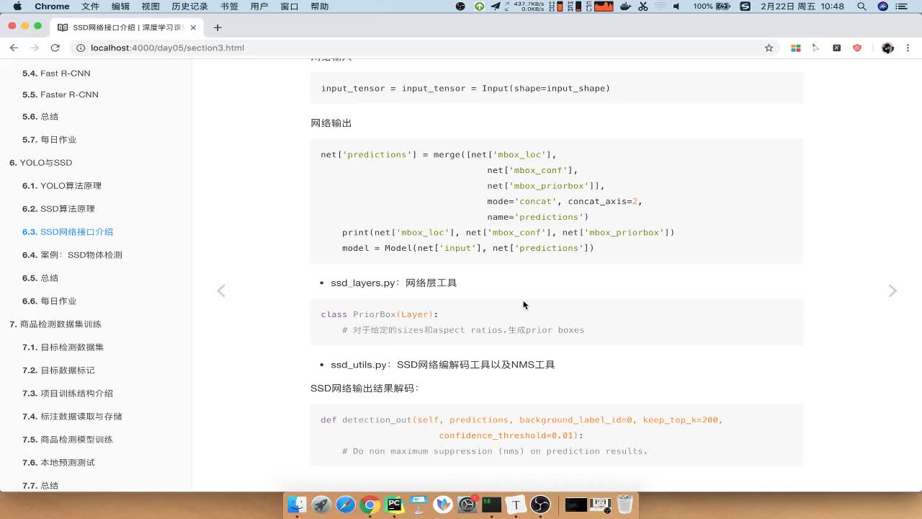Open a new tab with plus button

tap(218, 27)
